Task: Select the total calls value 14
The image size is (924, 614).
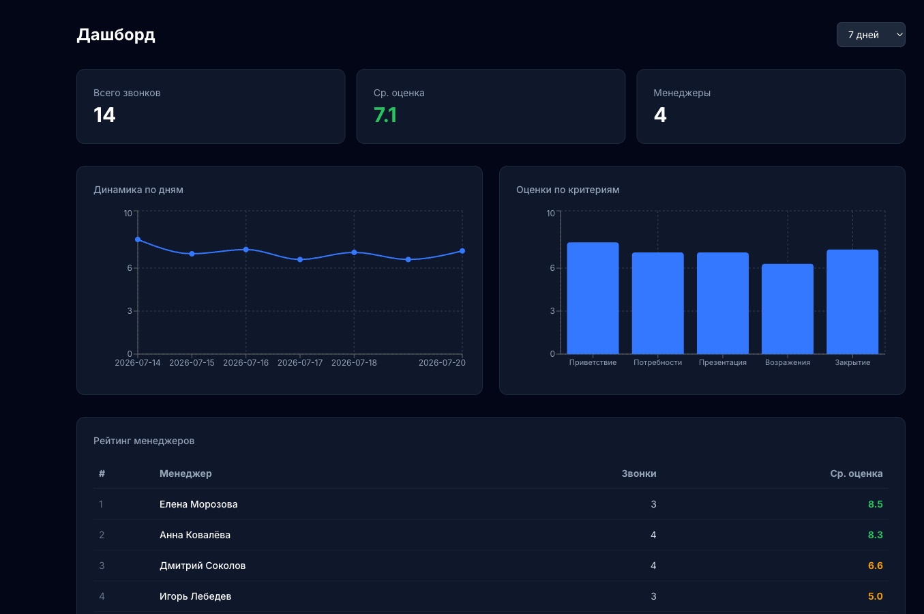Action: point(104,115)
